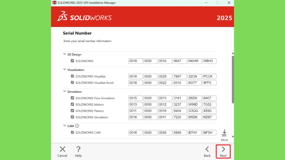Click Visualize serial field containing 32CN
Screen dimensions: 285x160
point(195,76)
